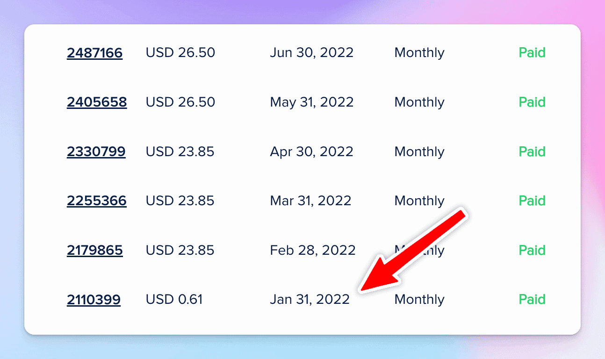Select invoice link 2179865
This screenshot has width=605, height=359.
[x=94, y=251]
